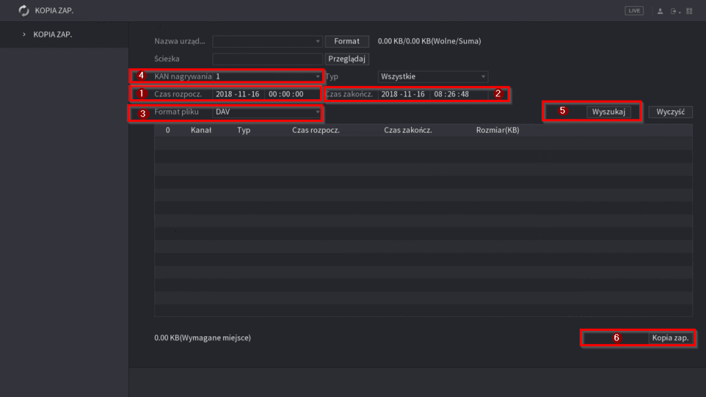Click the start time field 00:00:00
The width and height of the screenshot is (706, 397).
286,94
